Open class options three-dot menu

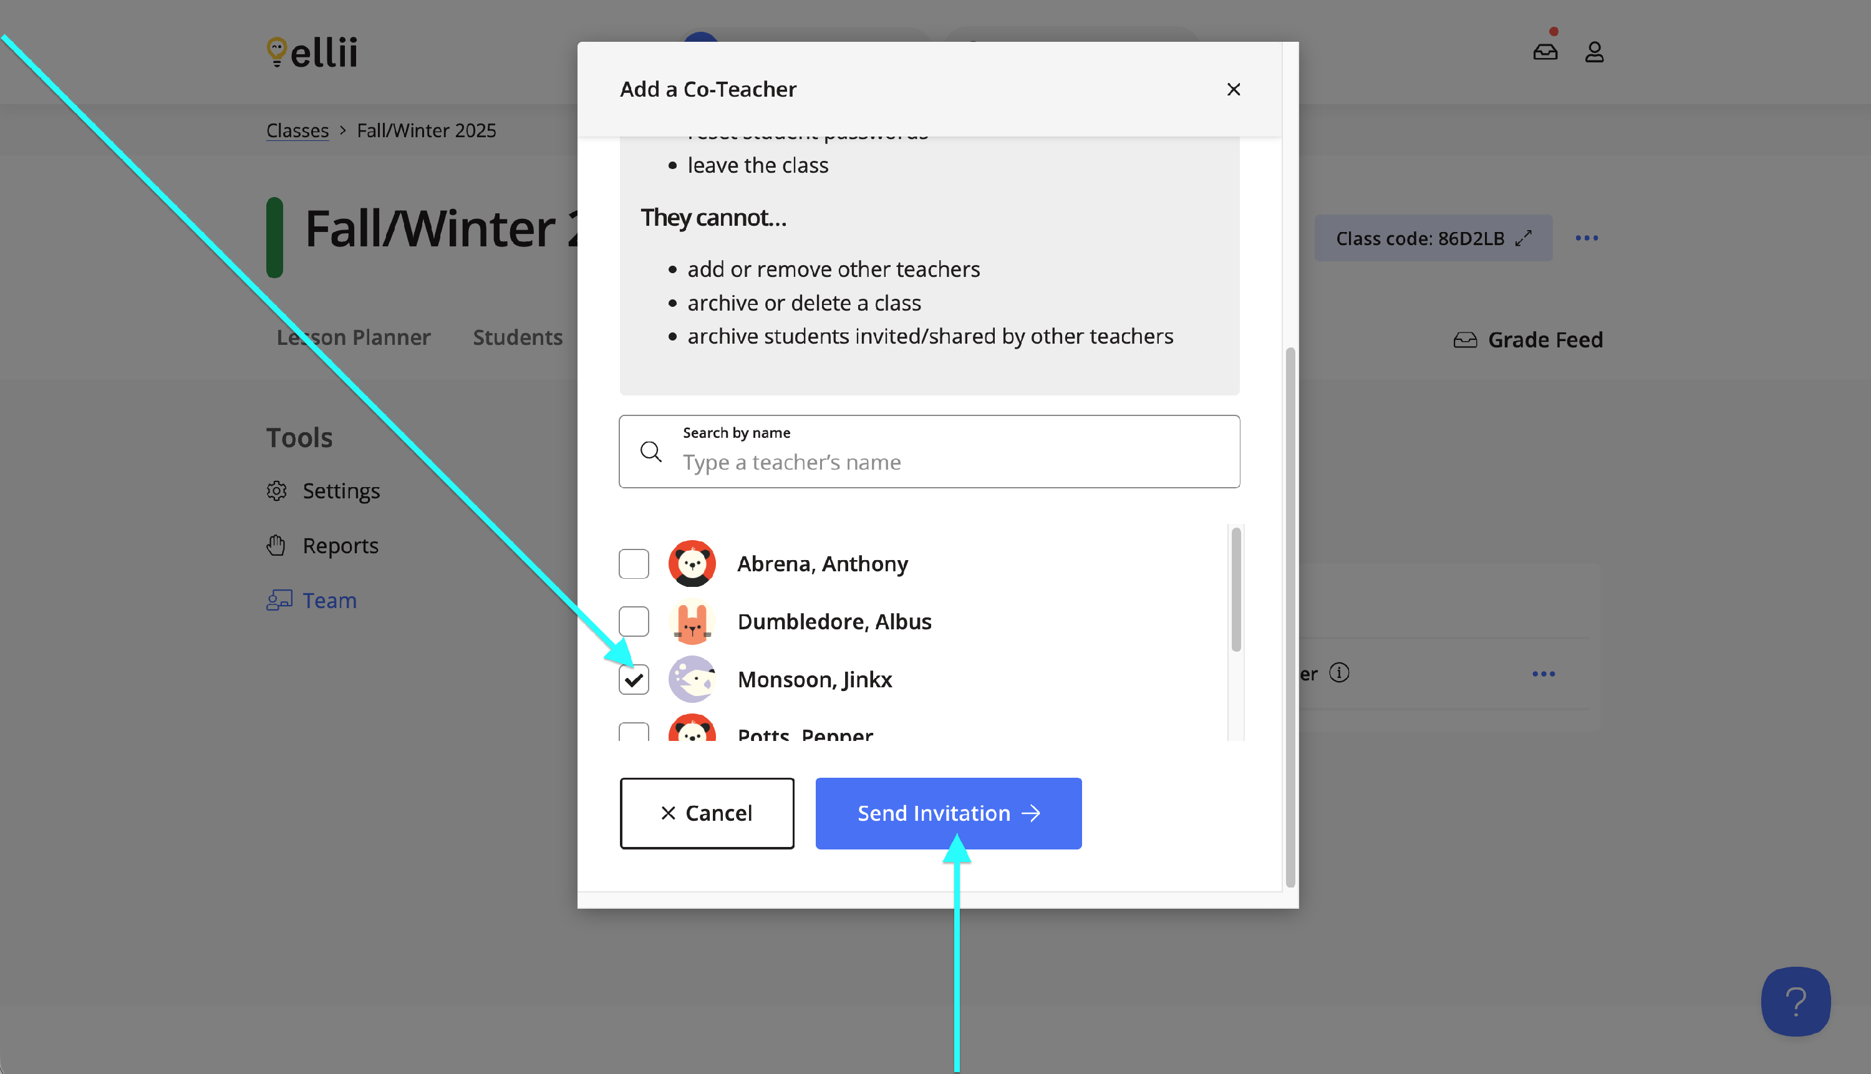pyautogui.click(x=1587, y=238)
